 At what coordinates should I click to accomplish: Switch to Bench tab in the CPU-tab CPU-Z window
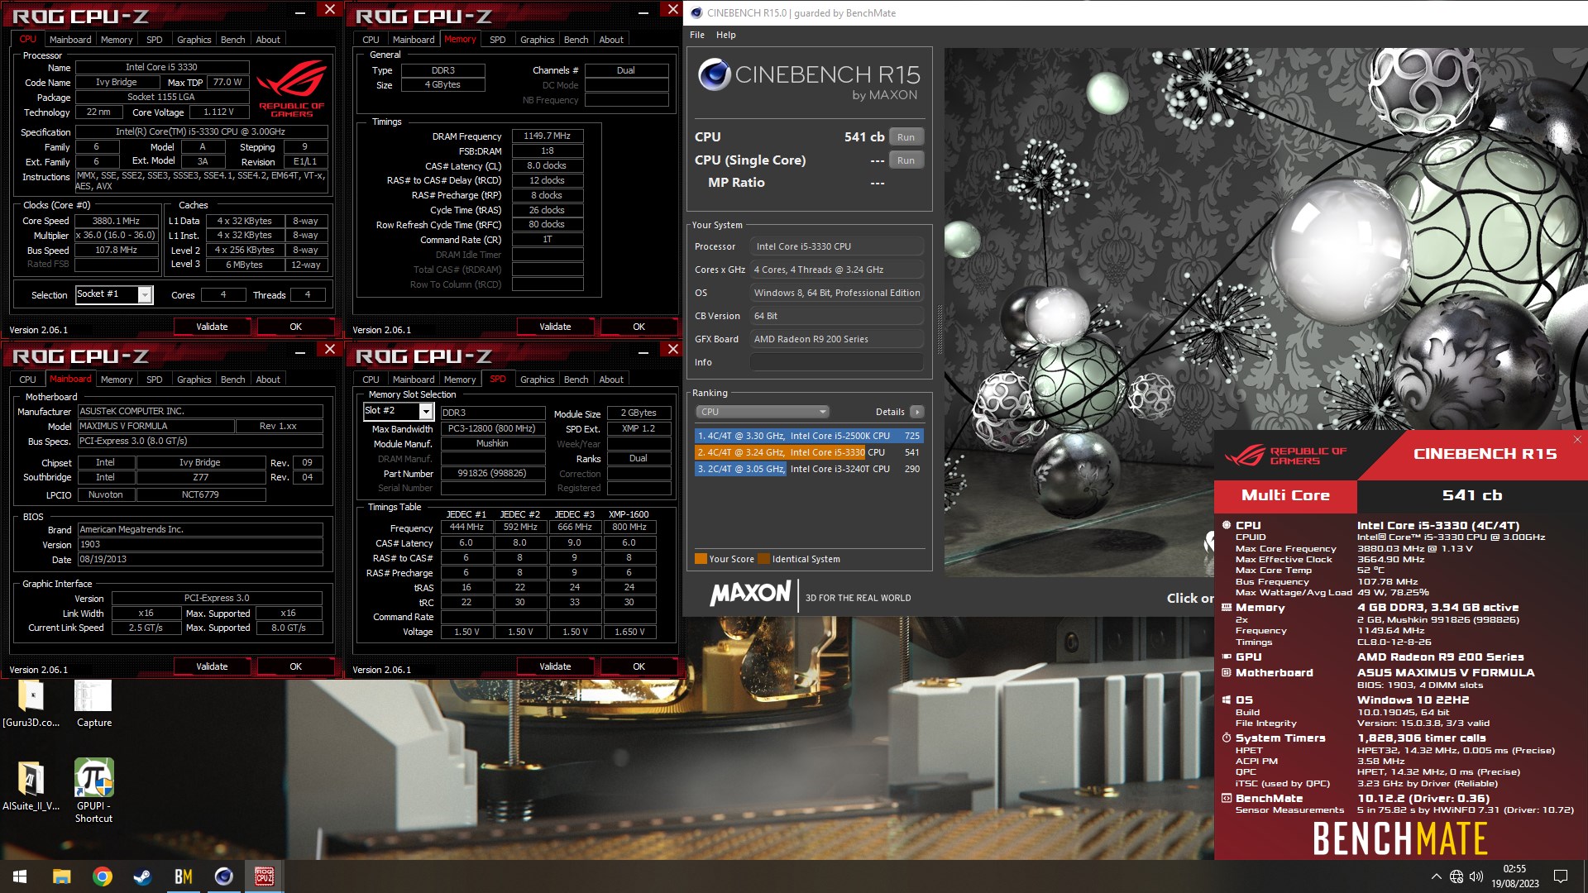click(232, 40)
